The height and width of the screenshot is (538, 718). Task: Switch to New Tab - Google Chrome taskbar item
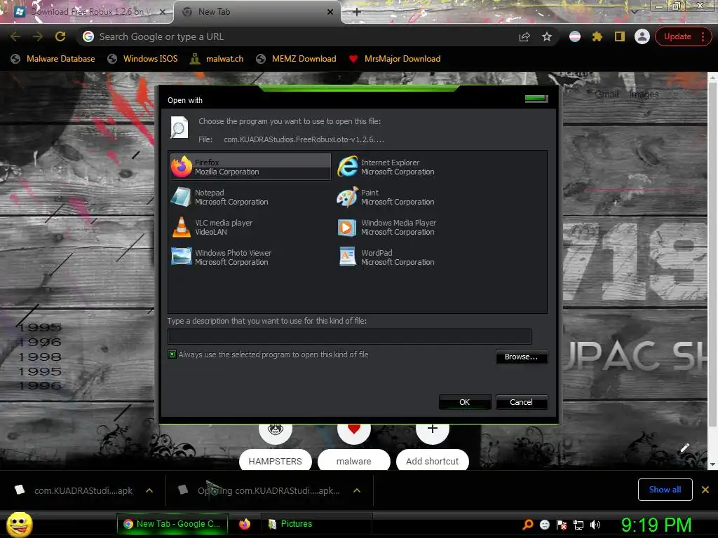pos(172,524)
